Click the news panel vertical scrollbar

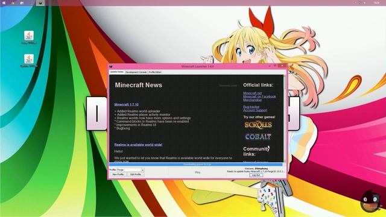[285, 119]
